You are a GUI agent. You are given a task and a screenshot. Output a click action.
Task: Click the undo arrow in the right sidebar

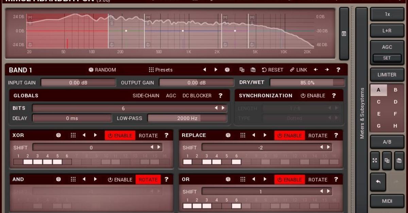[x=378, y=182]
